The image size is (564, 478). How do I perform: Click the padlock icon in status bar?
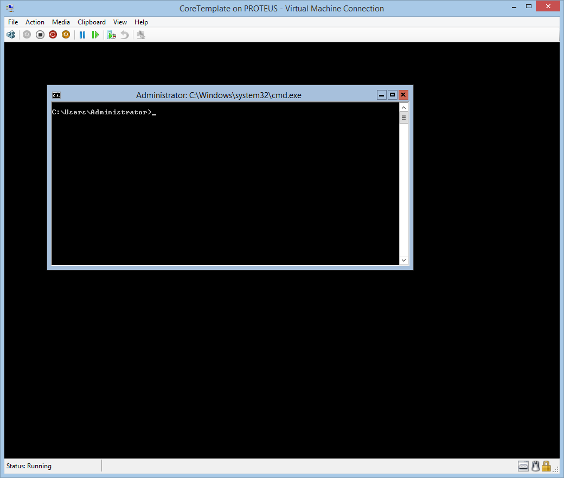546,466
